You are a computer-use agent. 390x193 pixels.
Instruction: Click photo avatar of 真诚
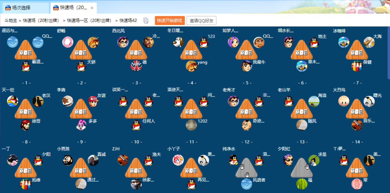click(x=93, y=160)
